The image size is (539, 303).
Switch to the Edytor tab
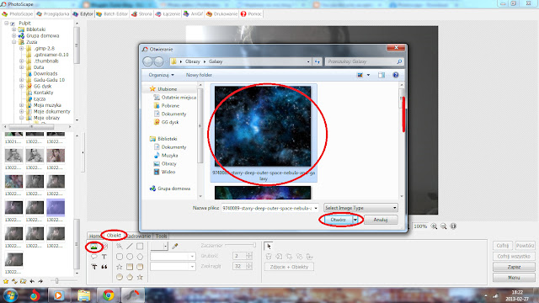[x=83, y=14]
